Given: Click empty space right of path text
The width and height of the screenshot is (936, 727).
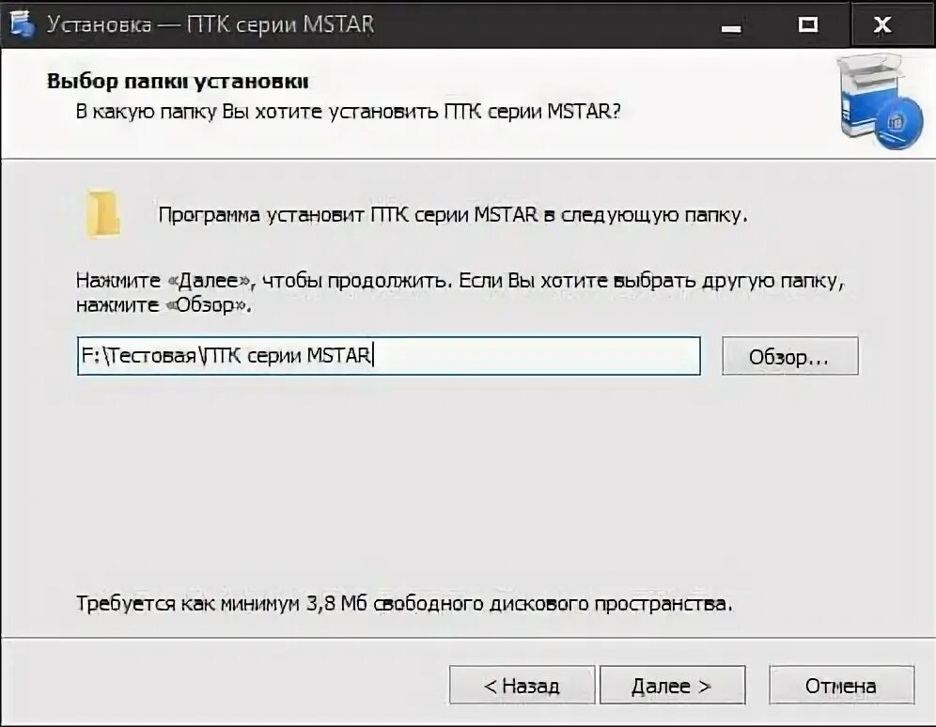Looking at the screenshot, I should coord(545,356).
